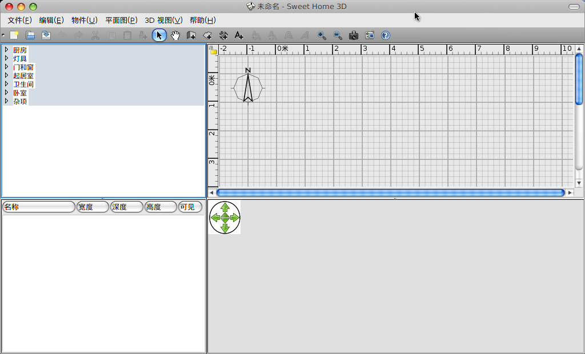Image resolution: width=585 pixels, height=354 pixels.
Task: Click the Copy icon in the toolbar
Action: coord(111,35)
